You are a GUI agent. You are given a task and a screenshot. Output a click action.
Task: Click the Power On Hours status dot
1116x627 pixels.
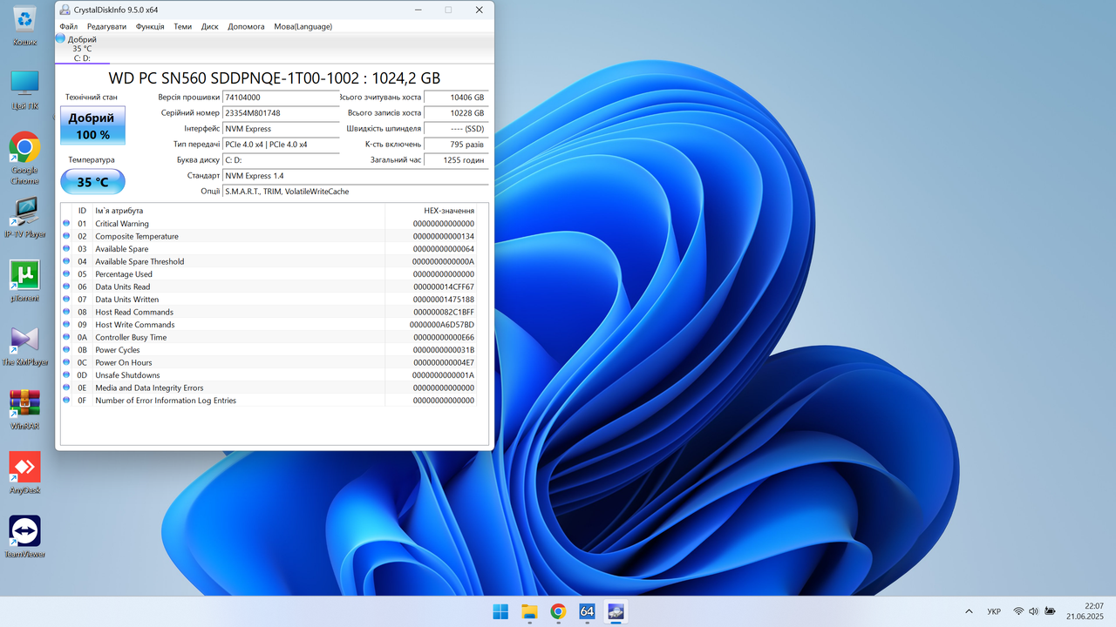[x=66, y=362]
